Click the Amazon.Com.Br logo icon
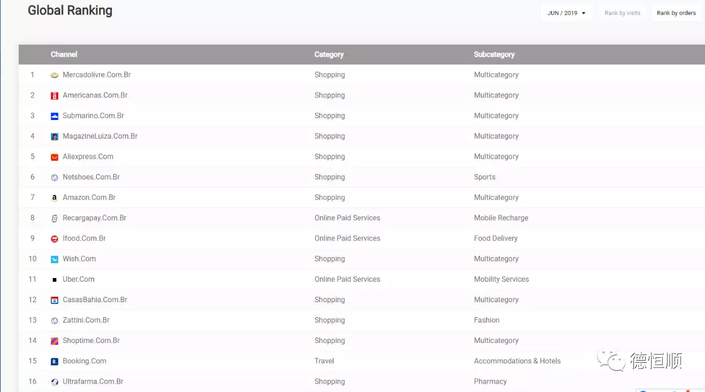705x392 pixels. [55, 198]
